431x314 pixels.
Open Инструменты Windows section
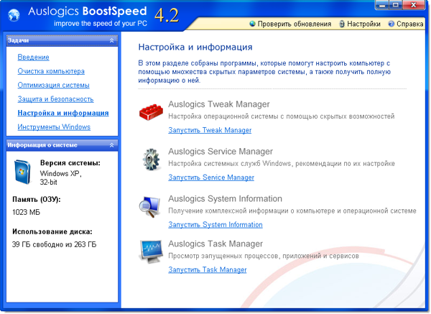54,127
